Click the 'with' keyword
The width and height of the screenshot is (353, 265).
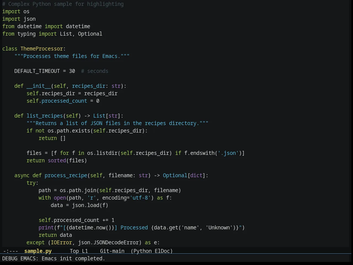click(x=45, y=198)
